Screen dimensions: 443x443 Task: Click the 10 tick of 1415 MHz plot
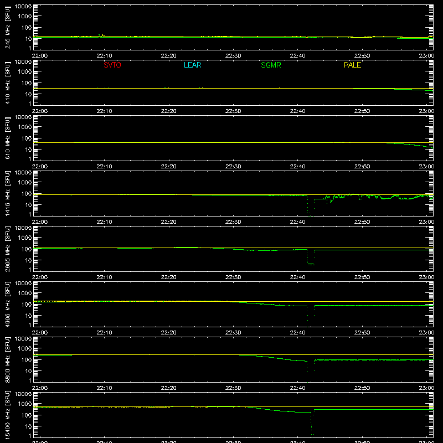pos(28,205)
